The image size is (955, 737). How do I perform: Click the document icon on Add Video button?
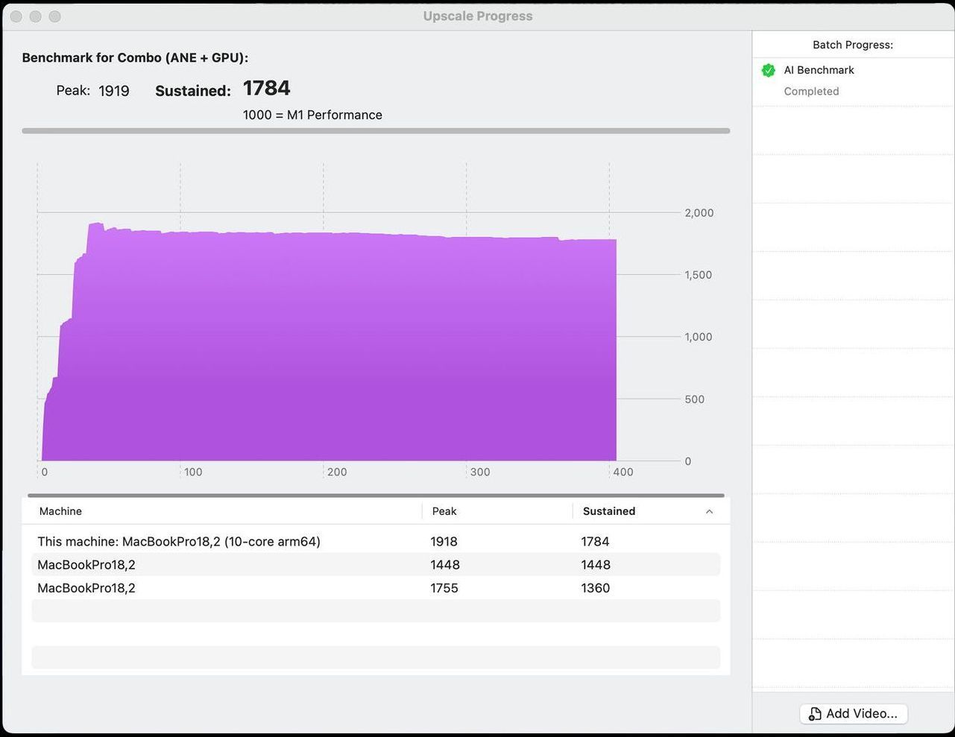pos(815,714)
